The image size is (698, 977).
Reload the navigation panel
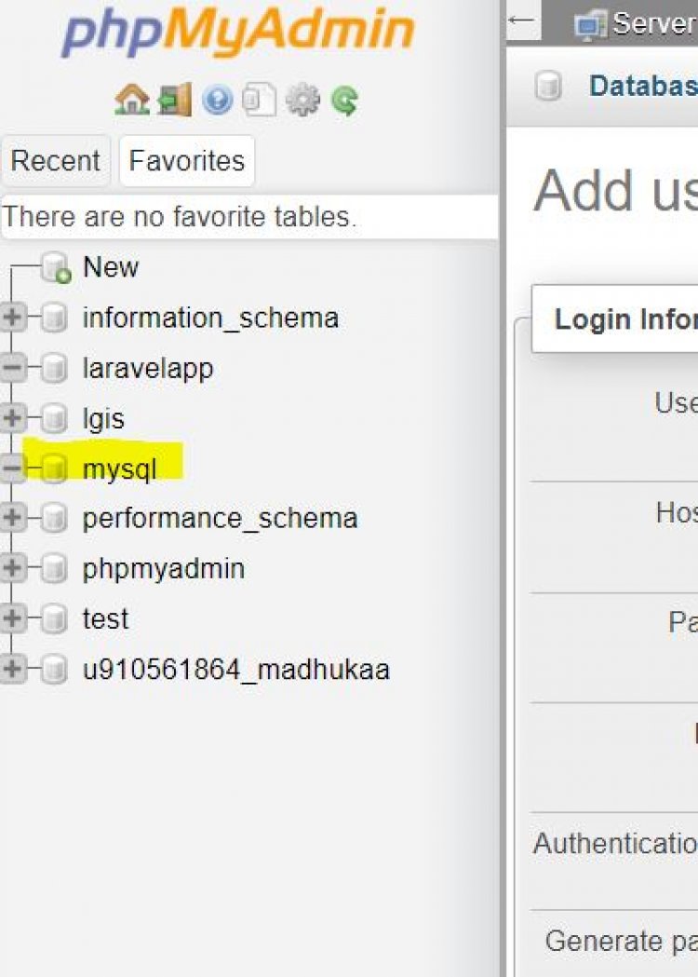pyautogui.click(x=344, y=100)
